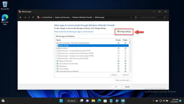Open OneDrive cloud tray icon
The width and height of the screenshot is (184, 104).
click(157, 101)
